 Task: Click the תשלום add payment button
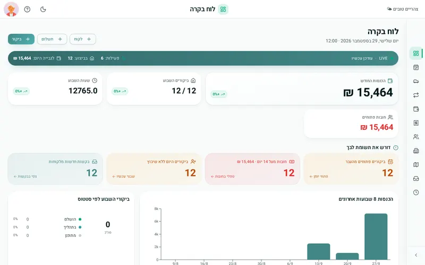tap(52, 39)
